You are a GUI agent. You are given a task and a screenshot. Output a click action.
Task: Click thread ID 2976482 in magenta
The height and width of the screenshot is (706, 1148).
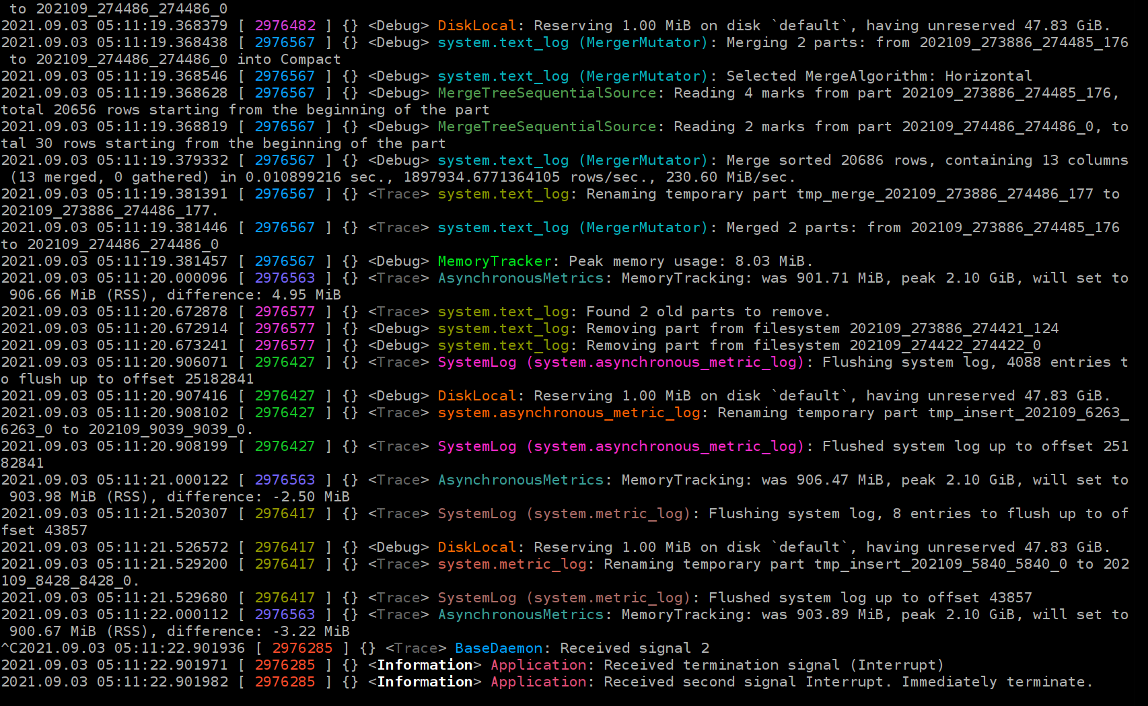tap(285, 26)
